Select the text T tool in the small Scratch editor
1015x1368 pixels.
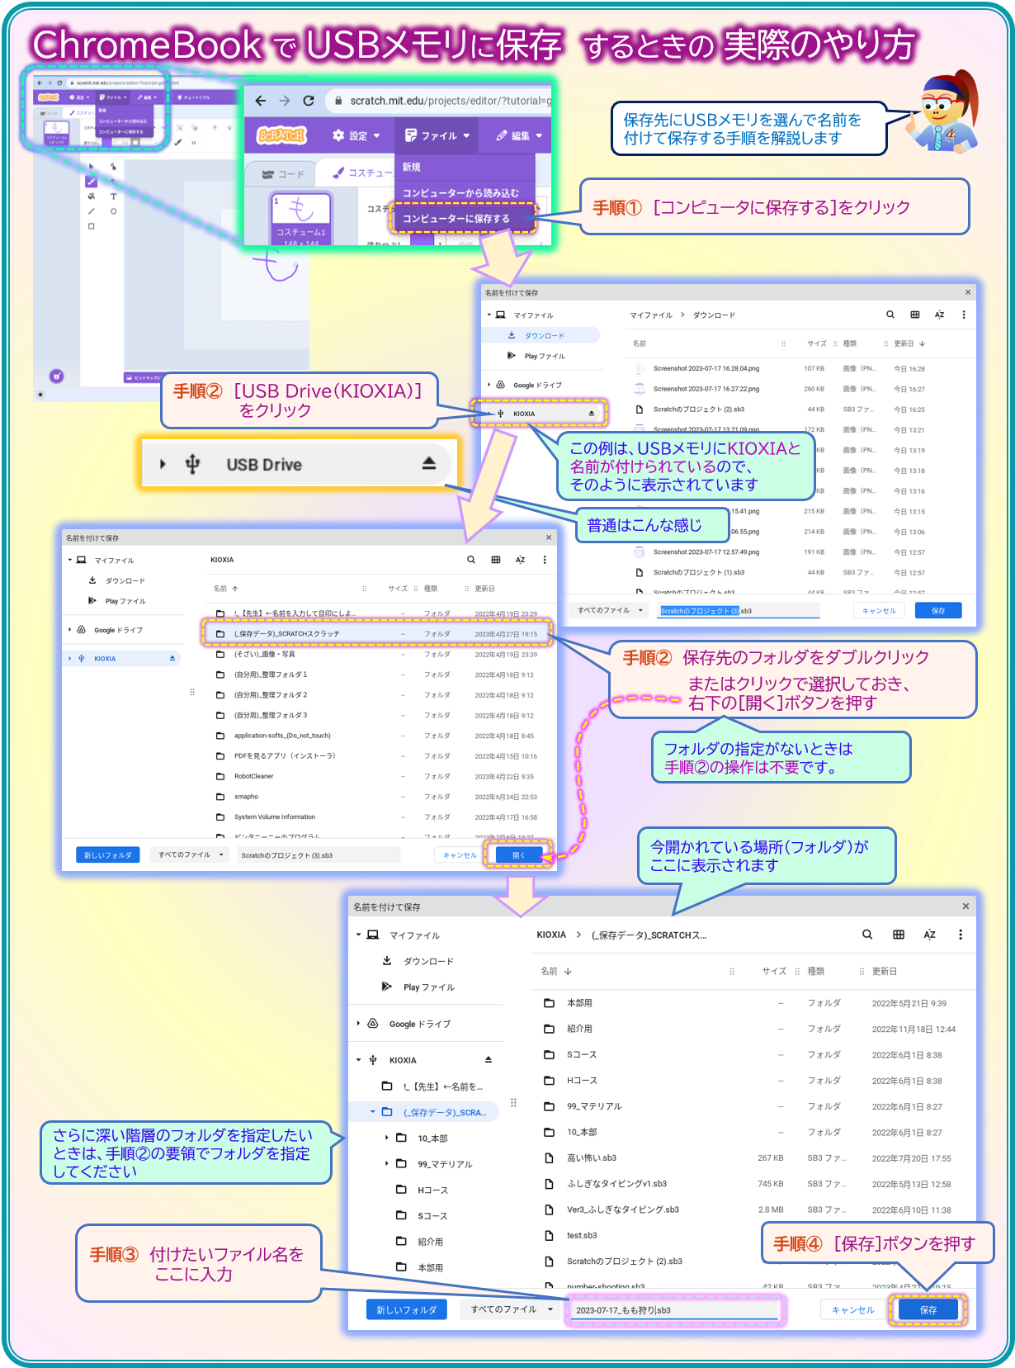[x=113, y=196]
